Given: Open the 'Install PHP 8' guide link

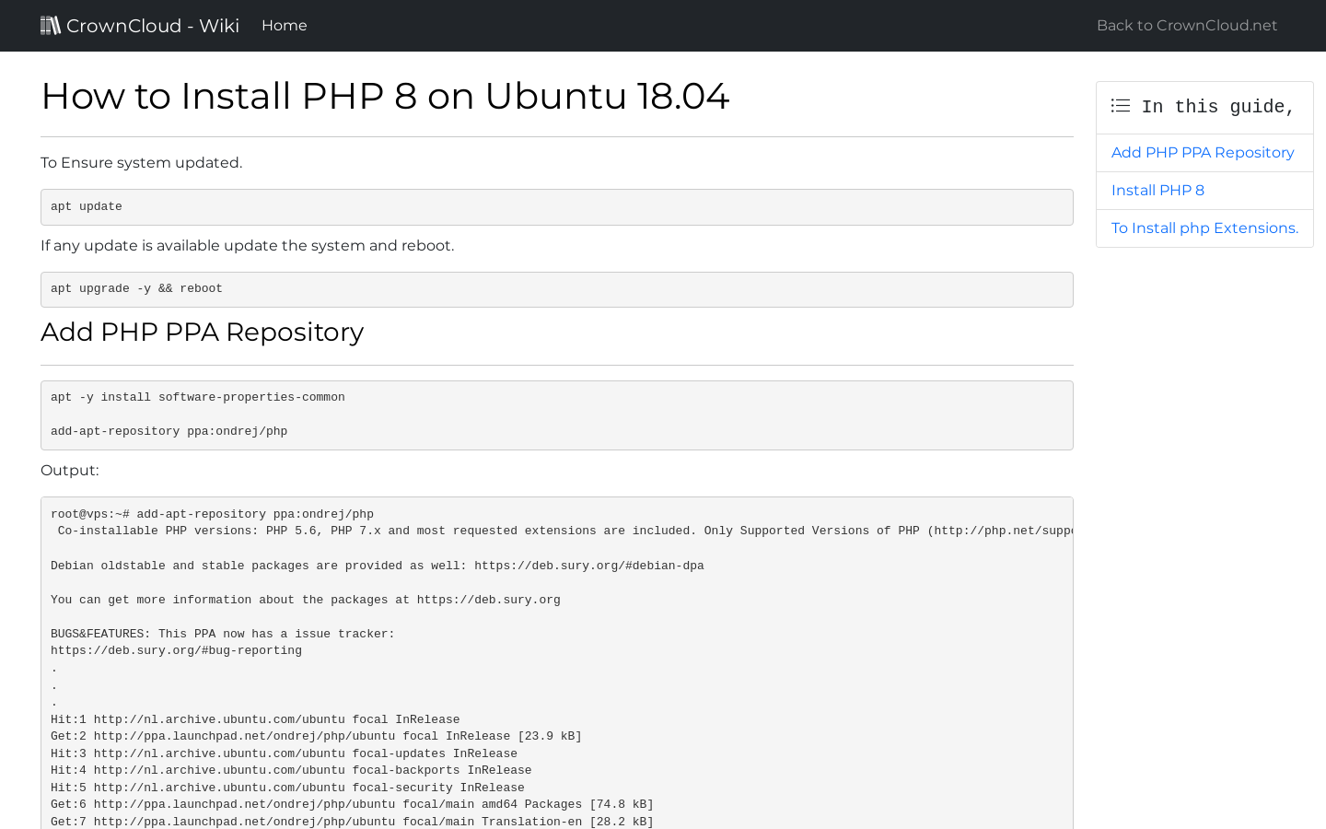Looking at the screenshot, I should [x=1157, y=191].
